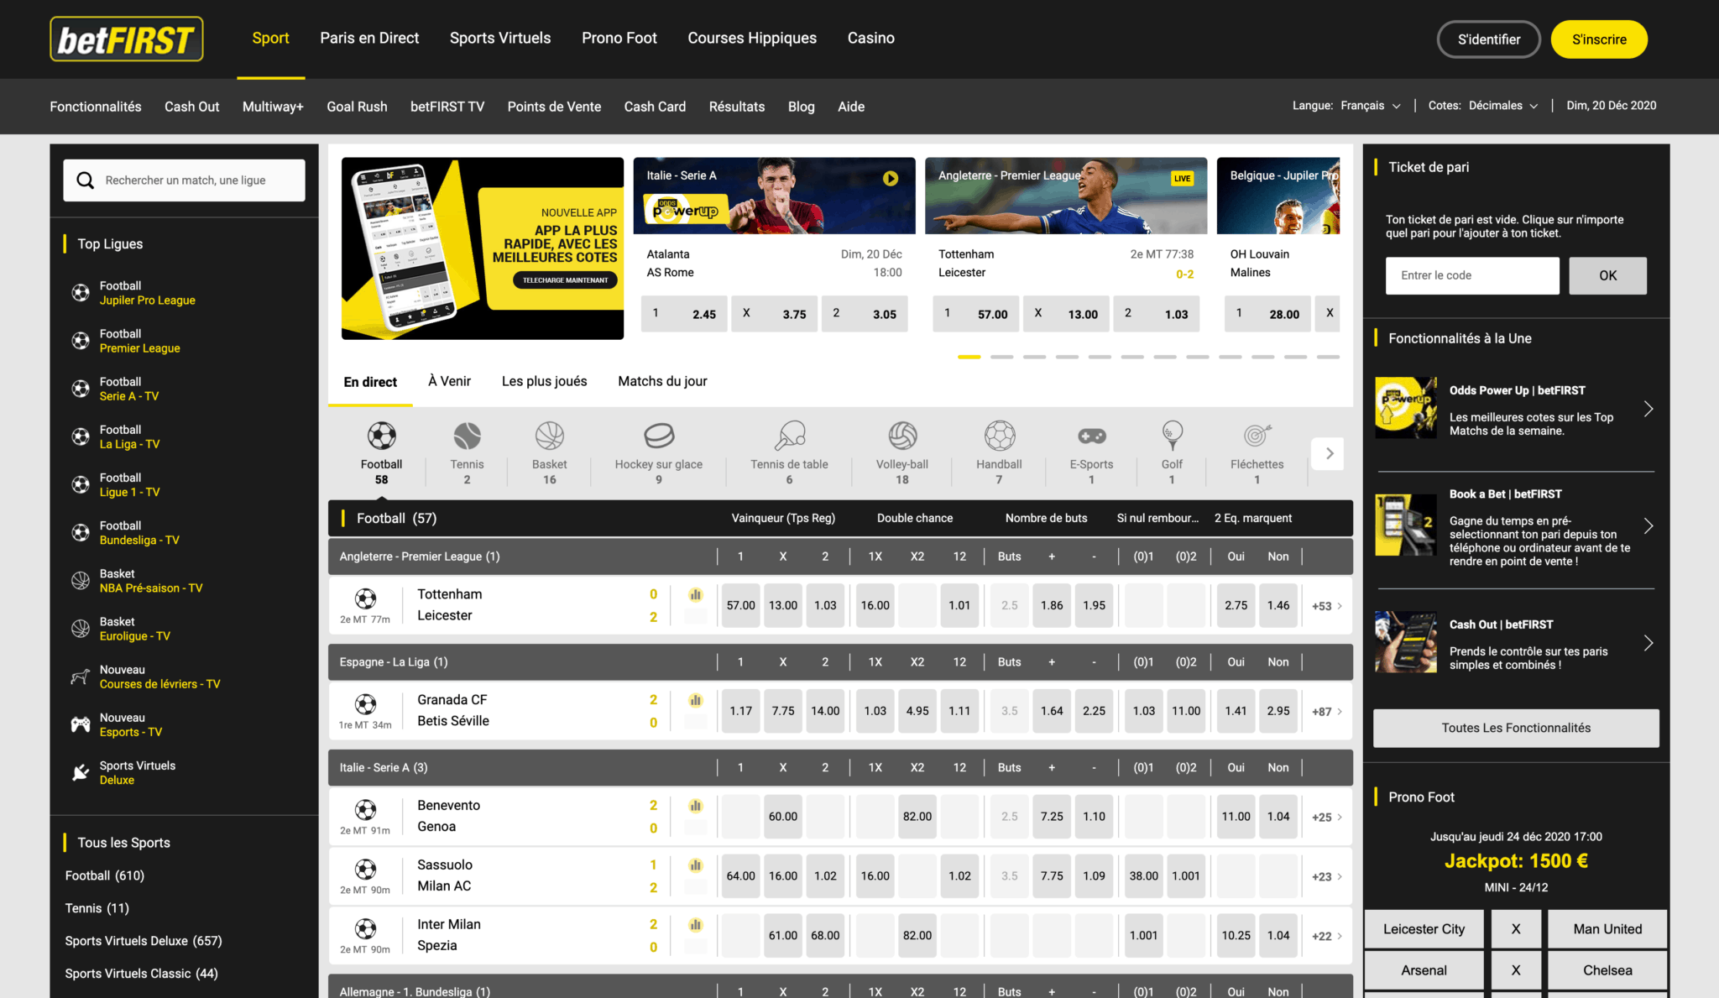1719x998 pixels.
Task: Switch to the À Venir tab
Action: (449, 381)
